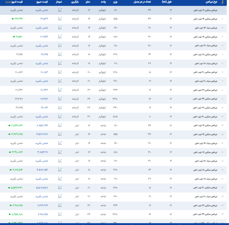View chart icon for row 21 تیرآهن سنگین 20 انبار
The width and height of the screenshot is (229, 225).
tap(60, 188)
